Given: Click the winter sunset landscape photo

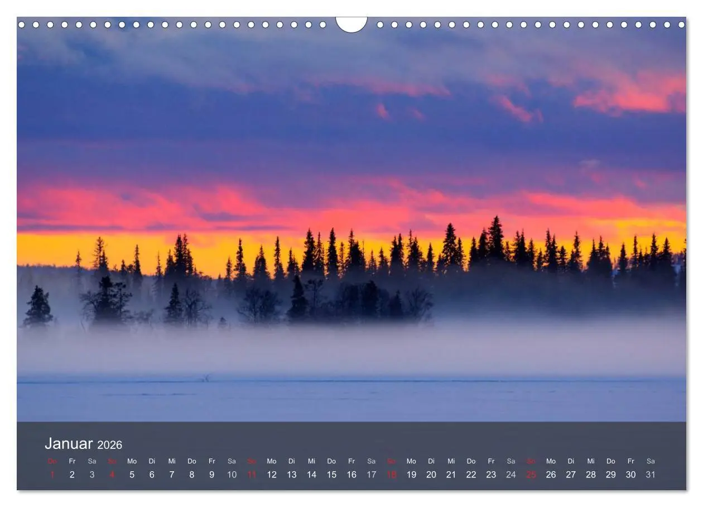Looking at the screenshot, I should [351, 219].
